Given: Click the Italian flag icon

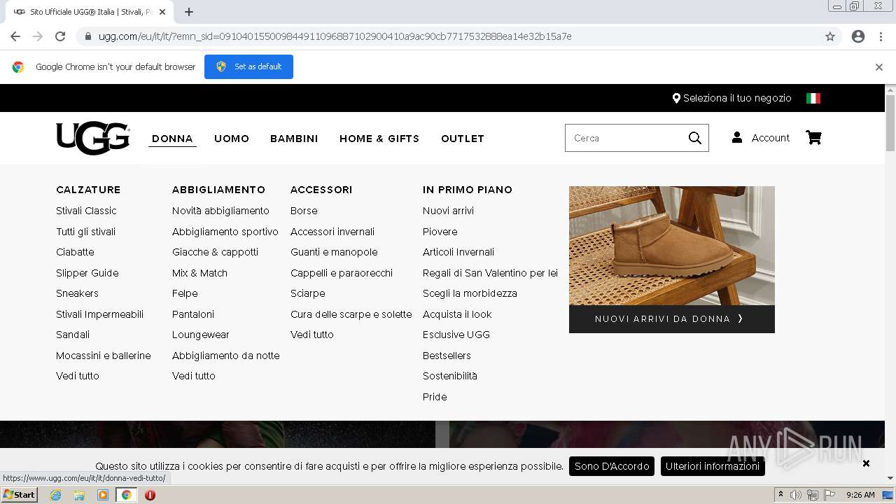Looking at the screenshot, I should click(x=813, y=98).
